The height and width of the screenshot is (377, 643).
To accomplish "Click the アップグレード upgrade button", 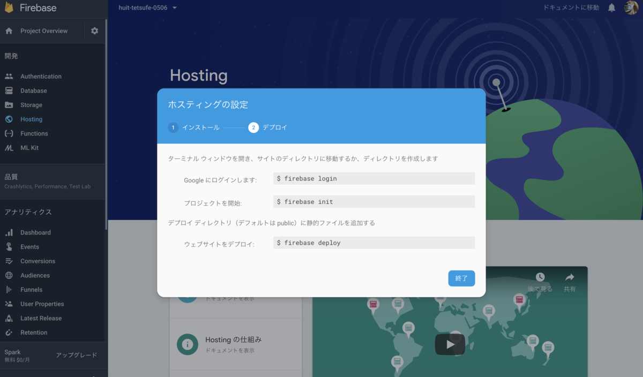I will 77,355.
